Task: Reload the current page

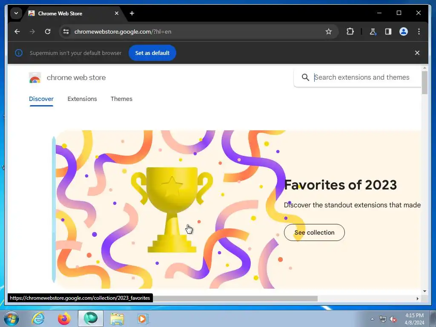Action: click(x=48, y=32)
